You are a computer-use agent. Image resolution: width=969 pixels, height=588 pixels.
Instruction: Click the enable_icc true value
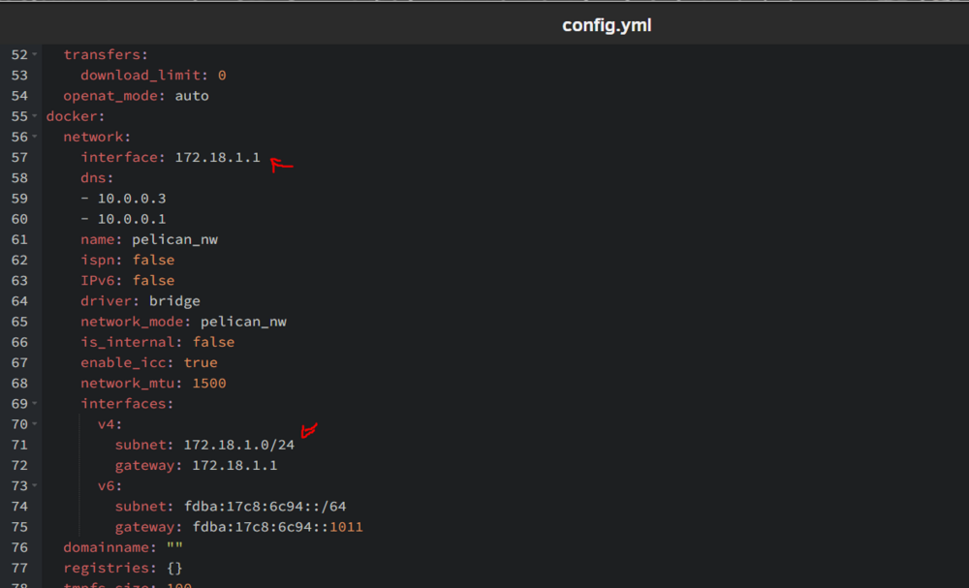point(201,362)
